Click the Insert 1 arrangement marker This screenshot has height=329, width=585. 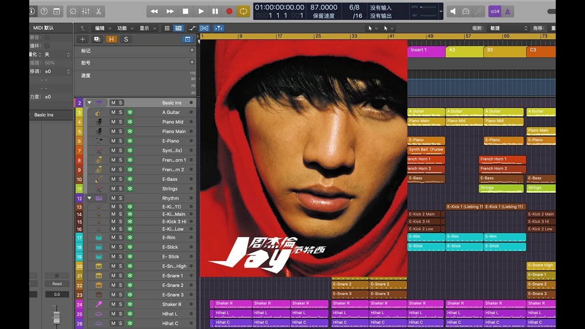426,52
